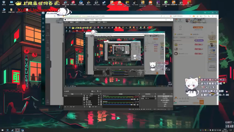
Task: Click transition settings gear icon
Action: (155, 96)
